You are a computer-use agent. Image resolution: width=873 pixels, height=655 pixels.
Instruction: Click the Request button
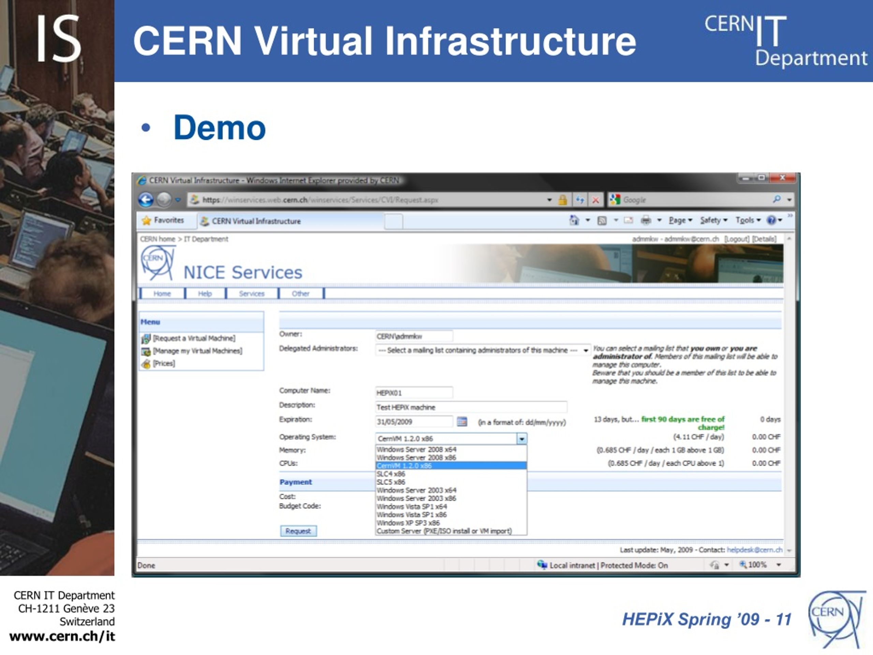click(x=298, y=531)
